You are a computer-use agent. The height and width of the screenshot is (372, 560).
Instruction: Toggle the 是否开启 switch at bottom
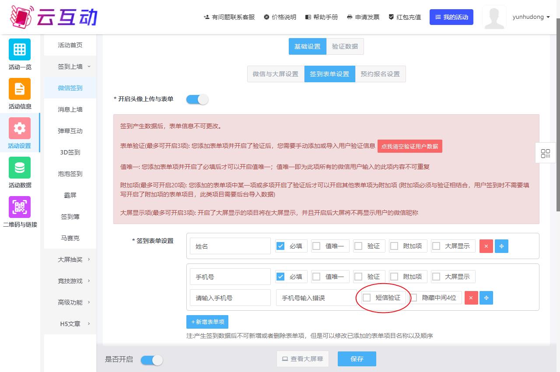(x=151, y=360)
